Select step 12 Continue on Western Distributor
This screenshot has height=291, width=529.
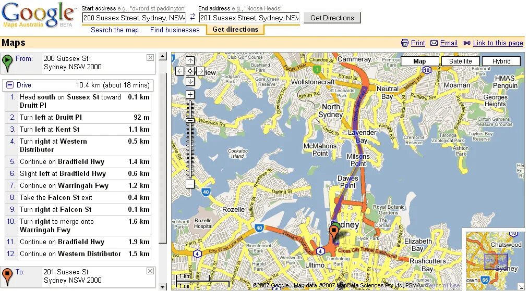pos(78,254)
